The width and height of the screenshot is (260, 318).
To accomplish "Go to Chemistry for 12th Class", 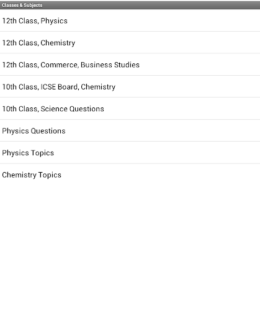I will point(130,42).
